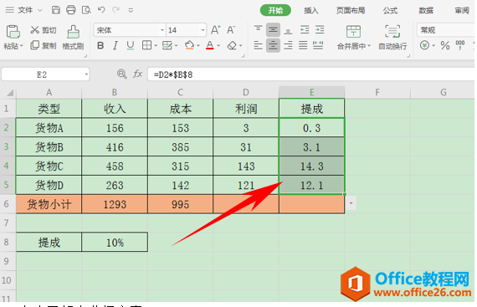Cut selection with 剪切

pyautogui.click(x=44, y=30)
